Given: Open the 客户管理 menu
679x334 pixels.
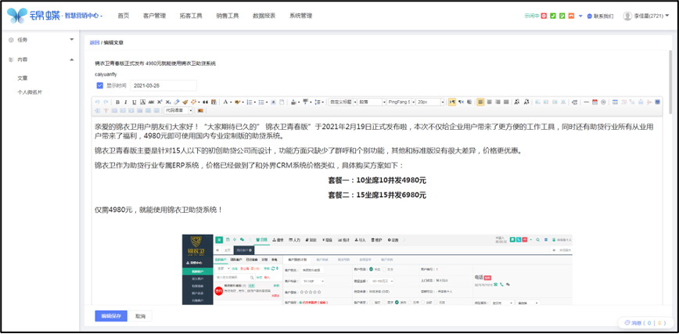Looking at the screenshot, I should (154, 16).
